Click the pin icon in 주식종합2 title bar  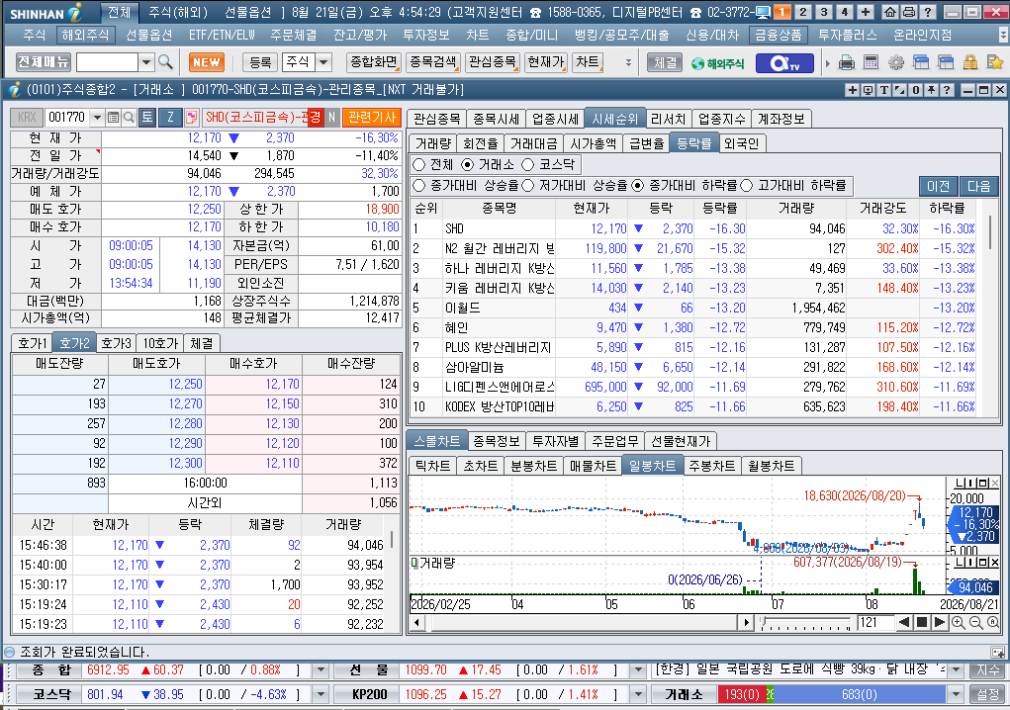931,90
